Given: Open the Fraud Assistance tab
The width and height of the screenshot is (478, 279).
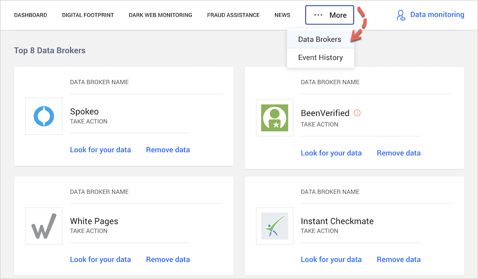Looking at the screenshot, I should [x=233, y=15].
